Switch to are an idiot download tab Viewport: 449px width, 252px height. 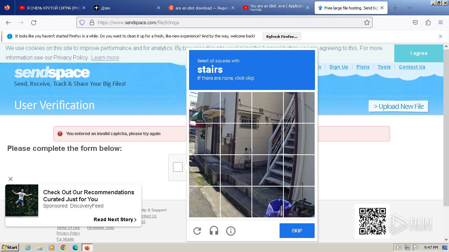point(201,8)
